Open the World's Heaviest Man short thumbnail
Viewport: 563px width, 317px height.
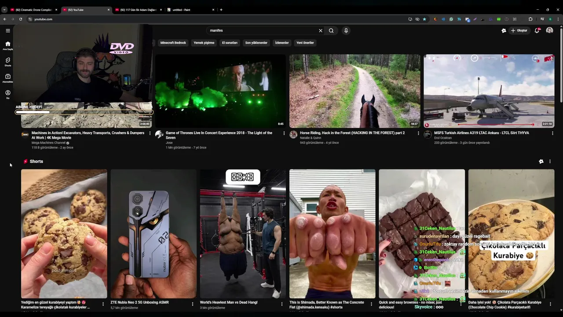point(243,234)
